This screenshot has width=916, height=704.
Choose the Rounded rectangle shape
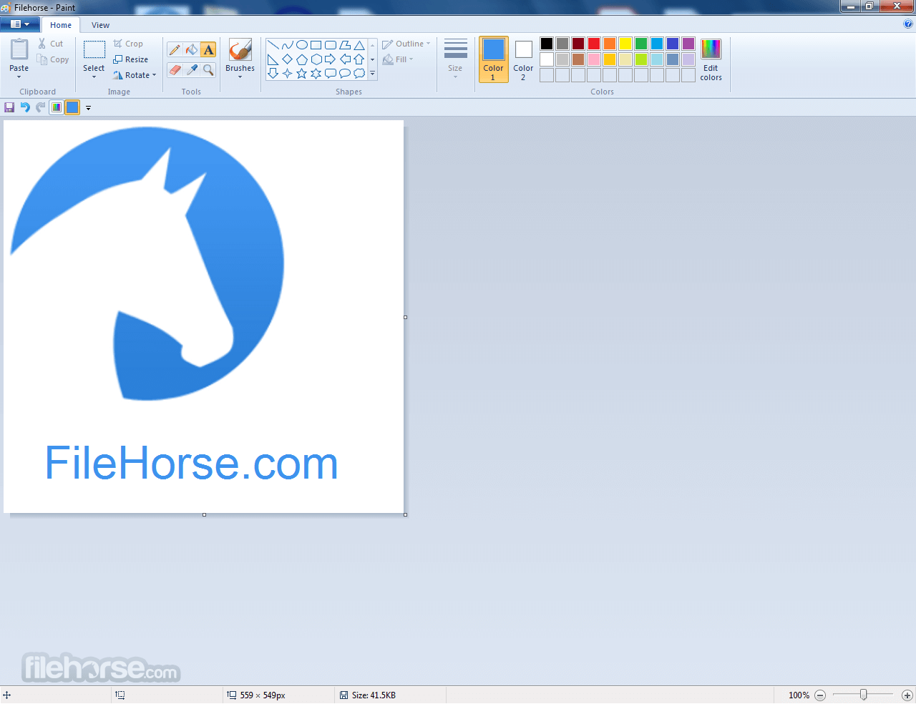click(330, 44)
